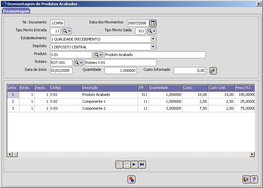263x188 pixels.
Task: Click the green arrow confirm icon
Action: pyautogui.click(x=213, y=70)
